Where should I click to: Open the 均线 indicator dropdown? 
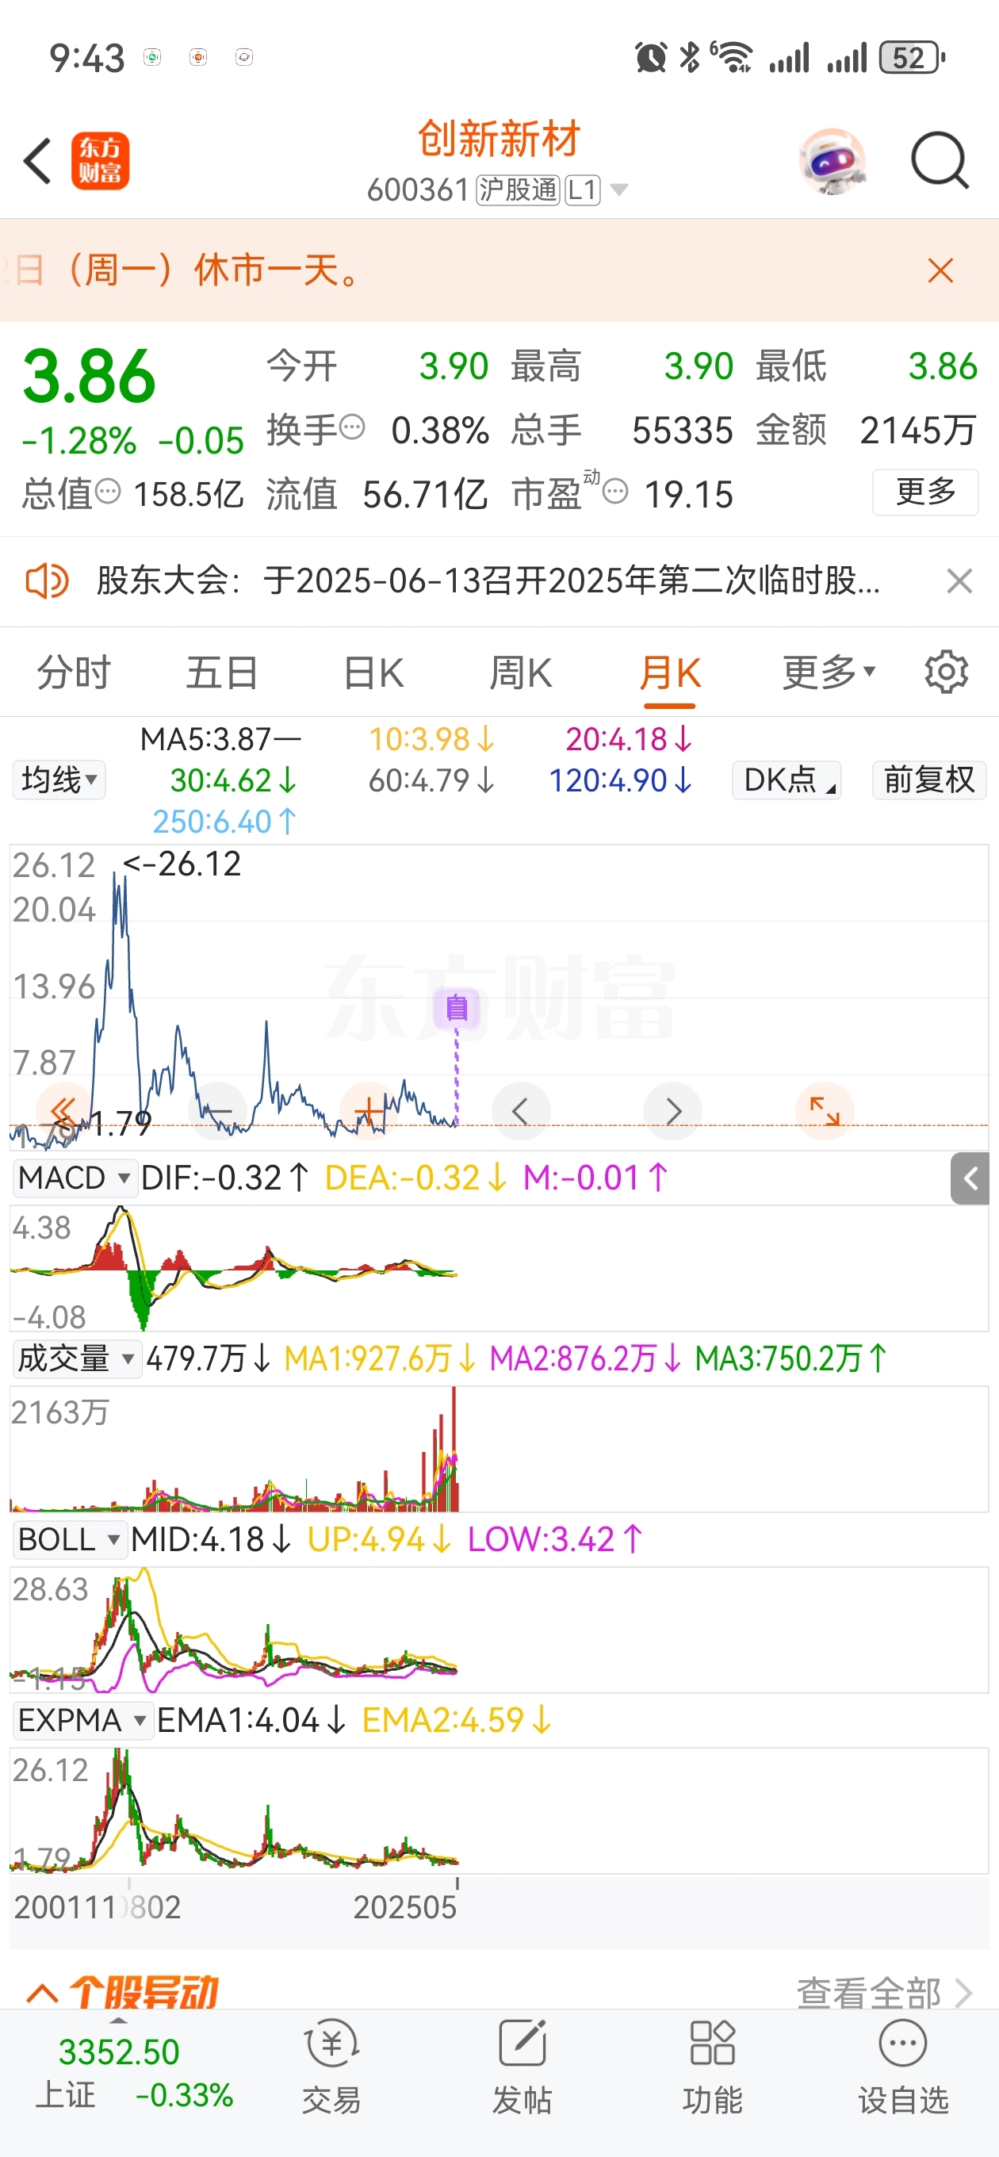click(59, 780)
